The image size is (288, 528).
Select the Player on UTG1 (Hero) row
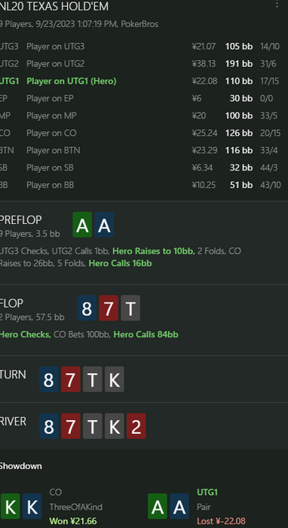(141, 81)
